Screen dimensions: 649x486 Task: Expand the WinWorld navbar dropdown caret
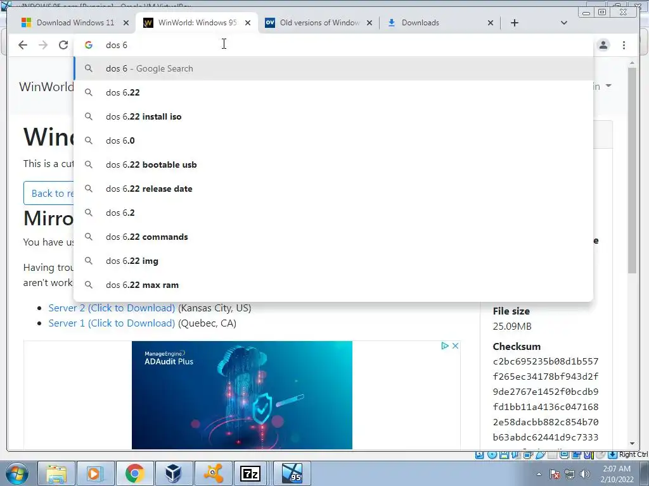click(608, 86)
